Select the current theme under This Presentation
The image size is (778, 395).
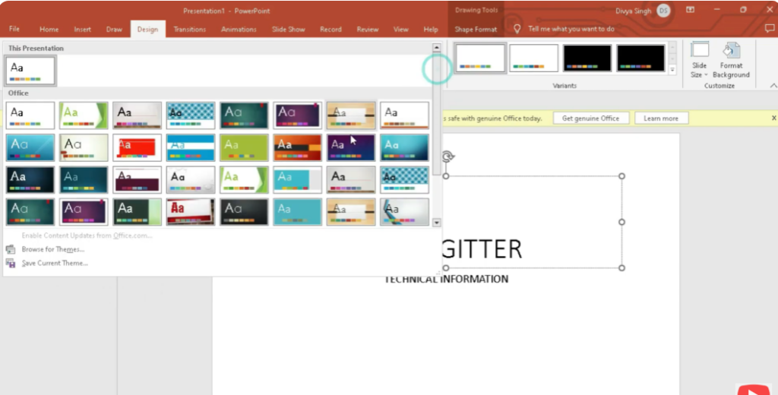click(x=30, y=71)
